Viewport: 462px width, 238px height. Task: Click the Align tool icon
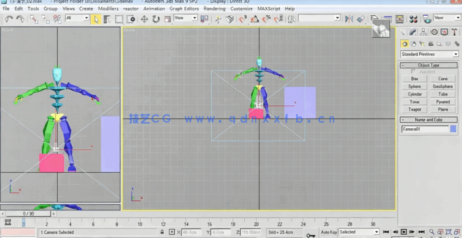coord(361,19)
